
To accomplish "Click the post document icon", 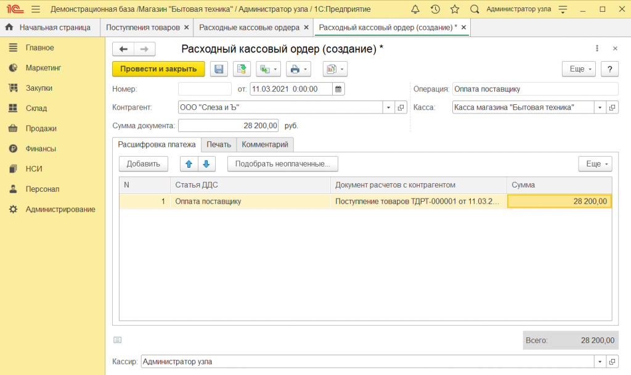I will click(x=242, y=69).
